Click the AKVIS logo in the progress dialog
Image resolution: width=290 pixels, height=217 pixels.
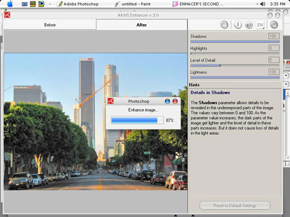[x=111, y=101]
